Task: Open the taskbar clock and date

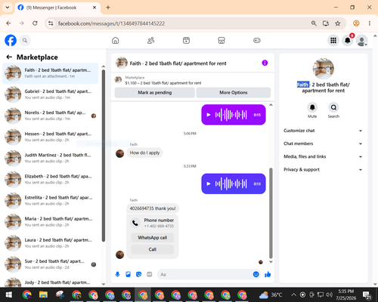Action: point(345,294)
